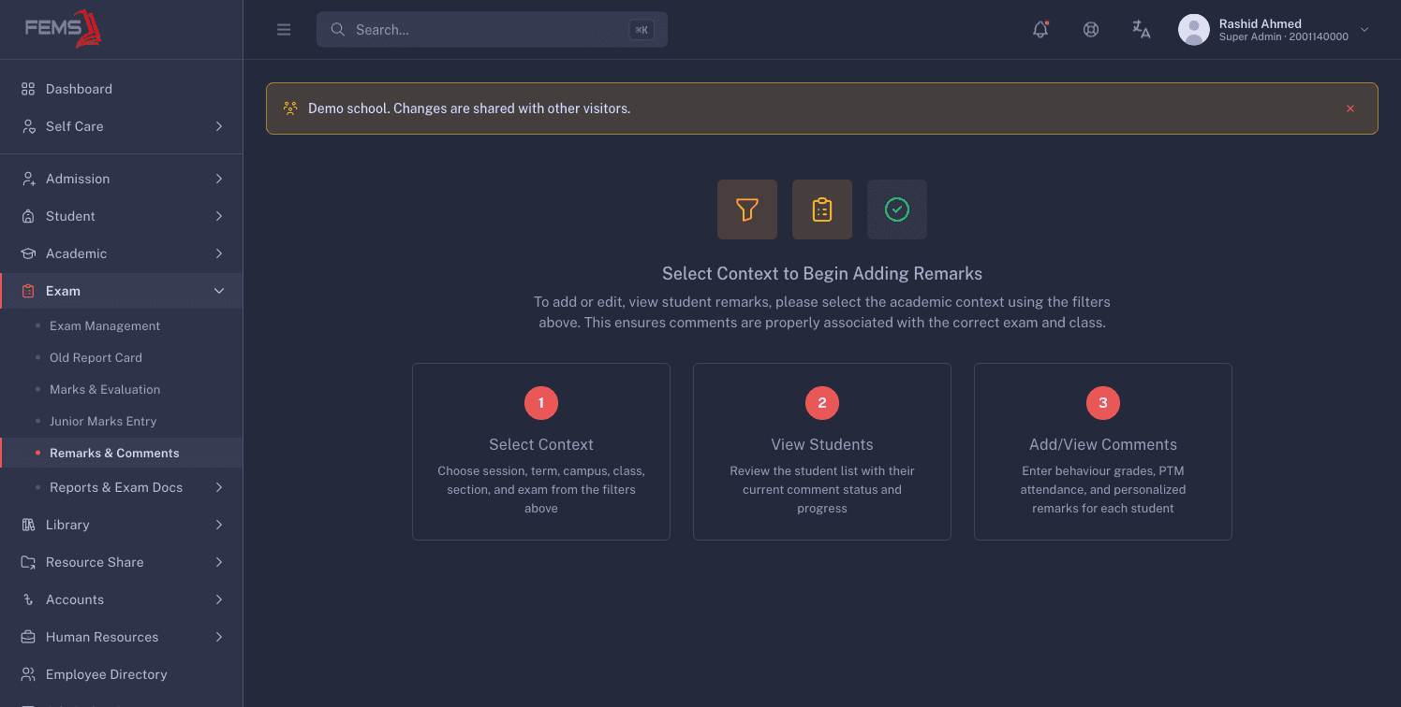Image resolution: width=1401 pixels, height=707 pixels.
Task: Click the orange filter funnel icon
Action: pyautogui.click(x=747, y=209)
